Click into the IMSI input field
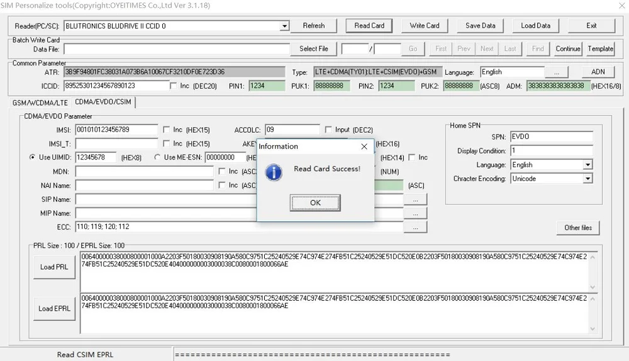629x361 pixels. tap(116, 130)
